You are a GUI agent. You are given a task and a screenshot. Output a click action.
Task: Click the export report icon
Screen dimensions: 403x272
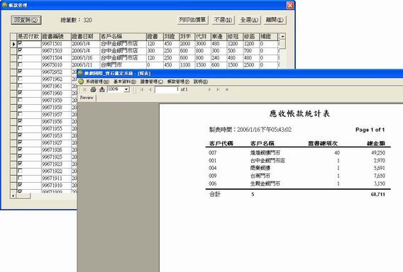(102, 89)
